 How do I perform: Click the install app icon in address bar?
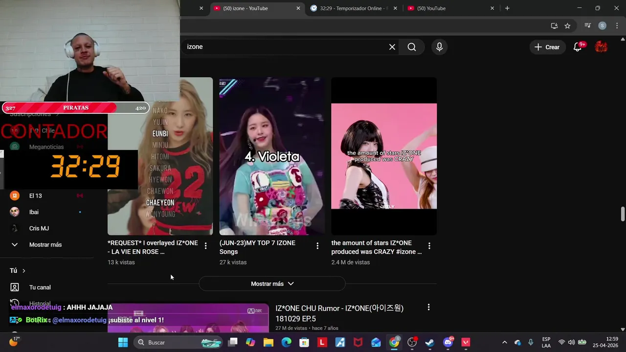554,26
